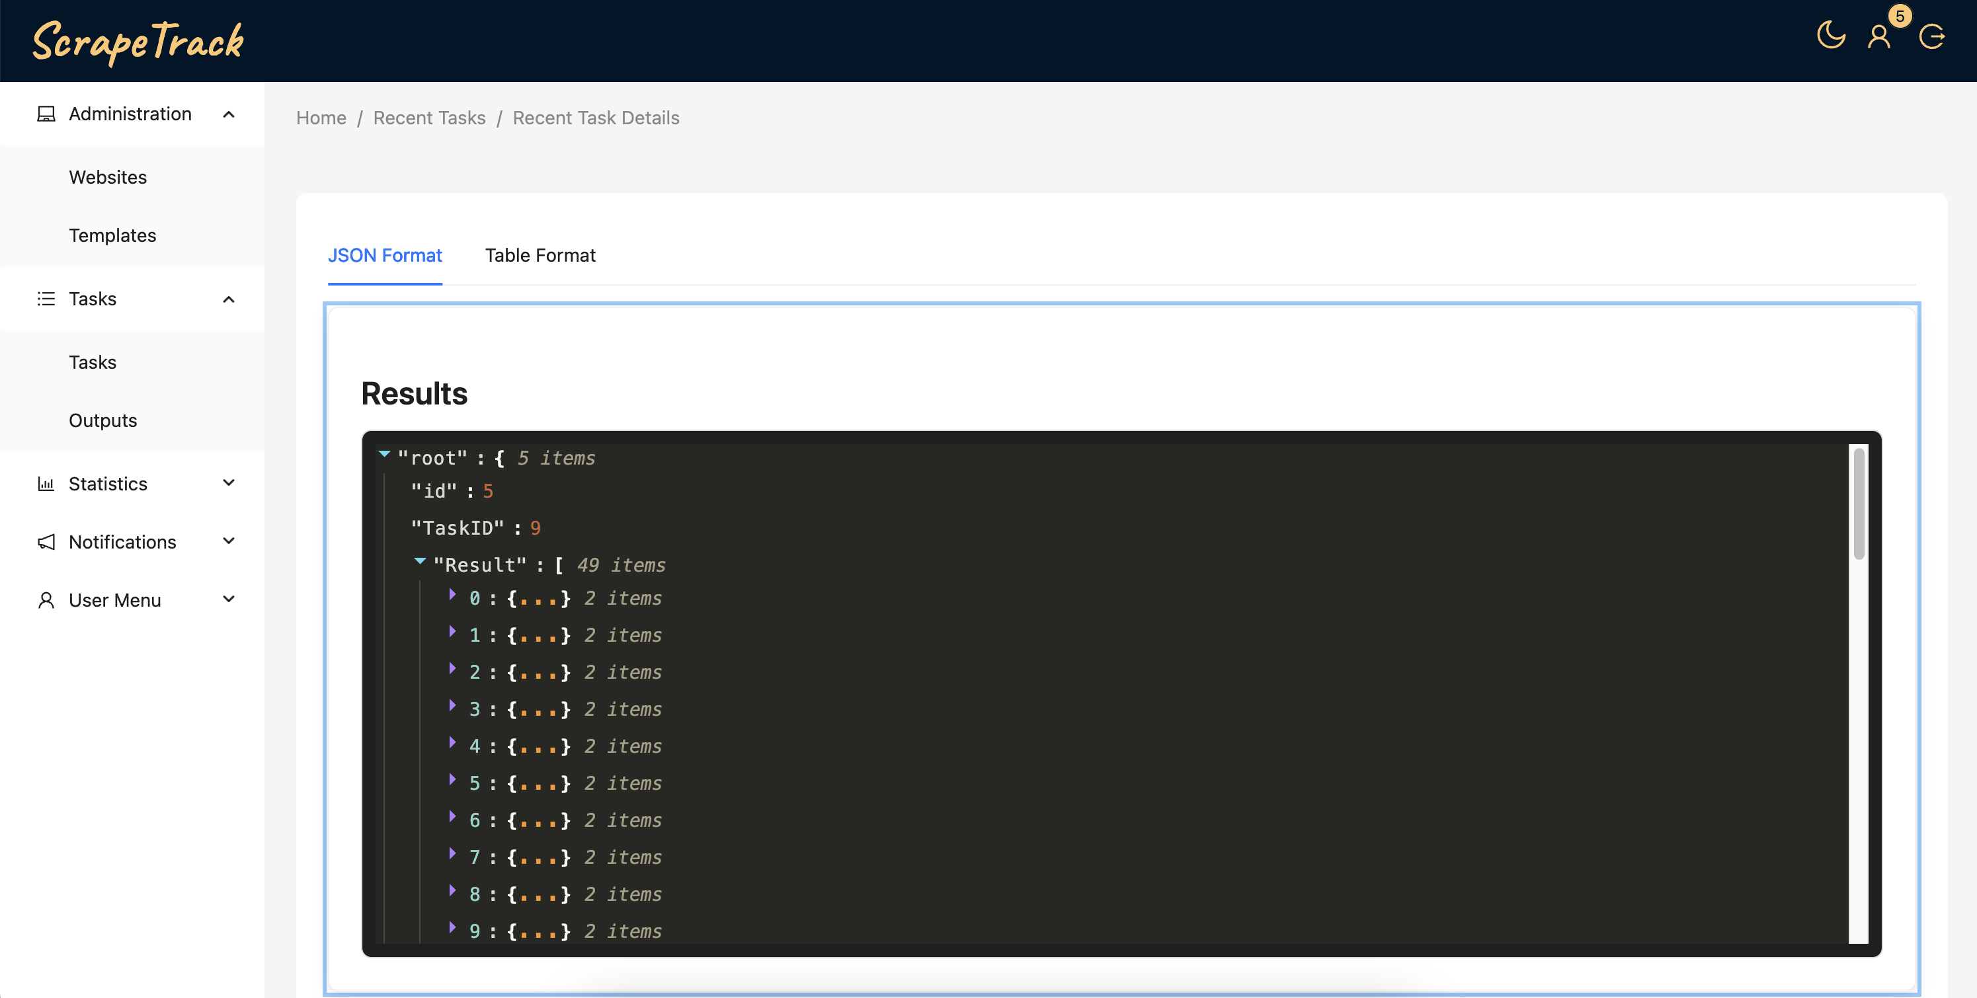Stay on the JSON Format tab

(385, 255)
